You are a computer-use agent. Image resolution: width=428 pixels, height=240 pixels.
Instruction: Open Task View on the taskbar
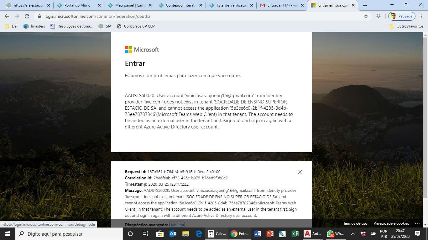[145, 234]
